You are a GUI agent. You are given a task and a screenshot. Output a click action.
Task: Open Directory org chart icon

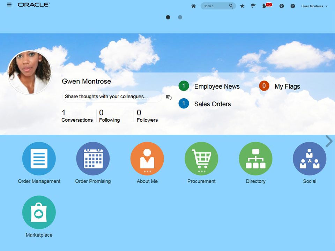pyautogui.click(x=255, y=159)
